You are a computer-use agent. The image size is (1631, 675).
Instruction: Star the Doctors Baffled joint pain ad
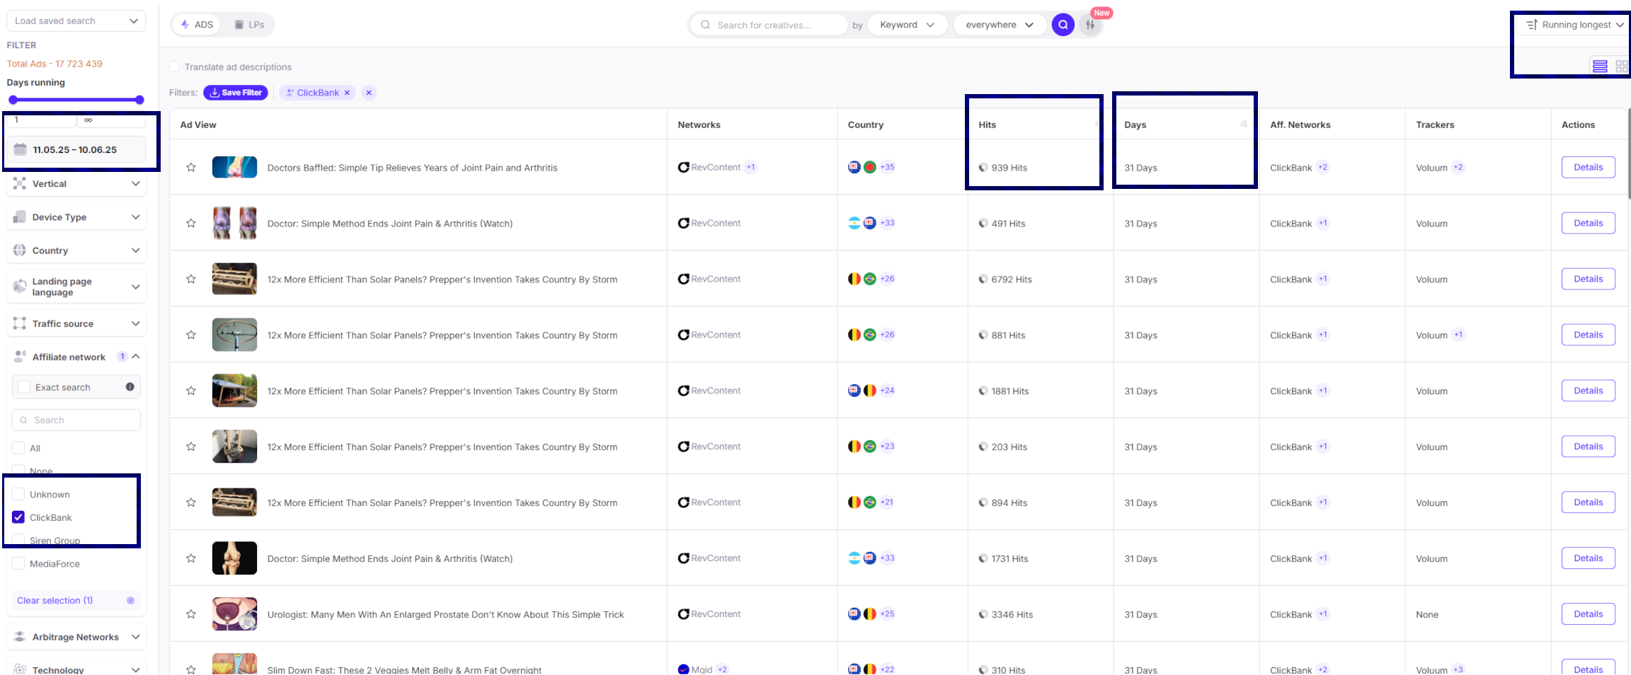coord(191,168)
